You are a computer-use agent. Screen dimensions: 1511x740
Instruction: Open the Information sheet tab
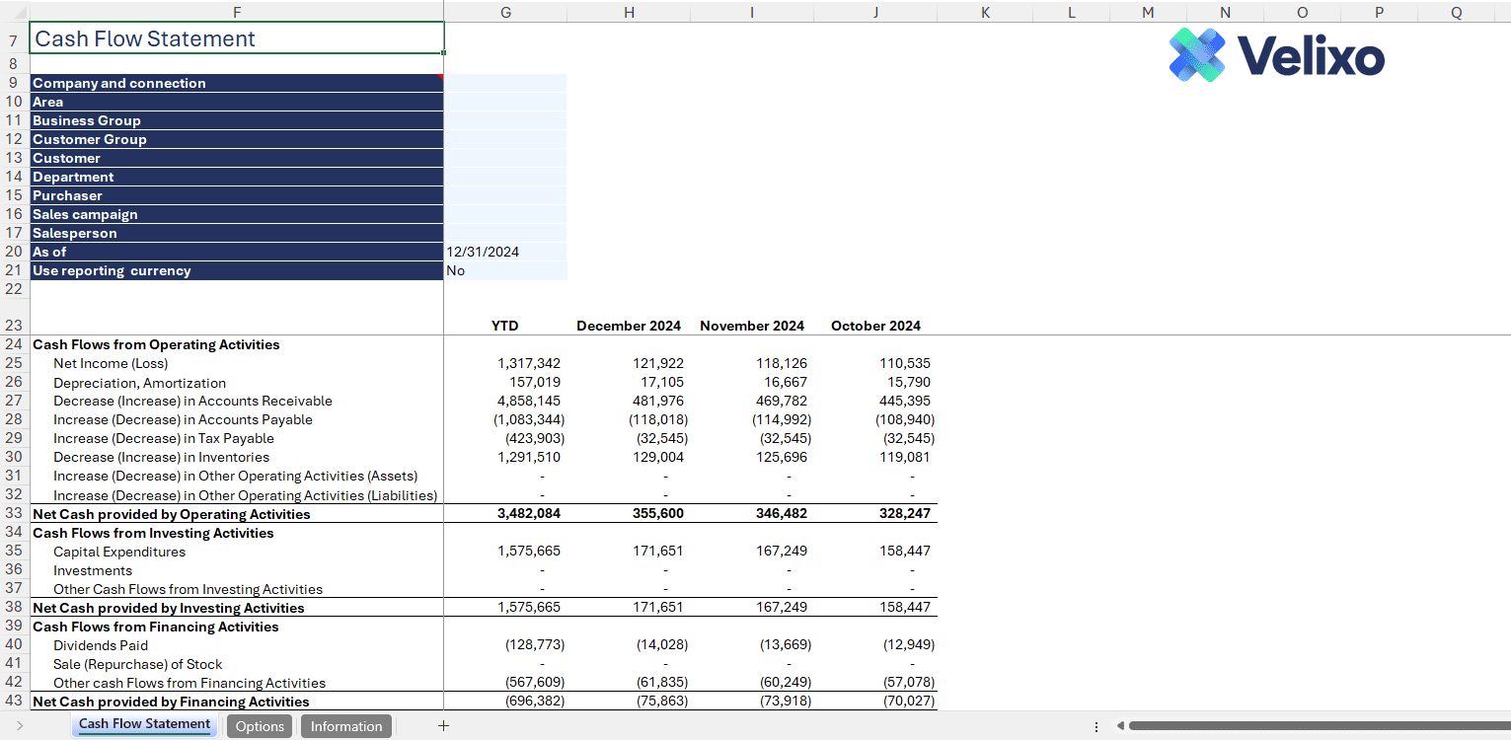coord(346,725)
